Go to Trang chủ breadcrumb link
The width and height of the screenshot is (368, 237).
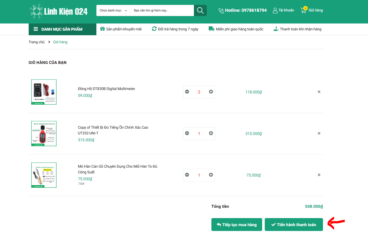37,42
